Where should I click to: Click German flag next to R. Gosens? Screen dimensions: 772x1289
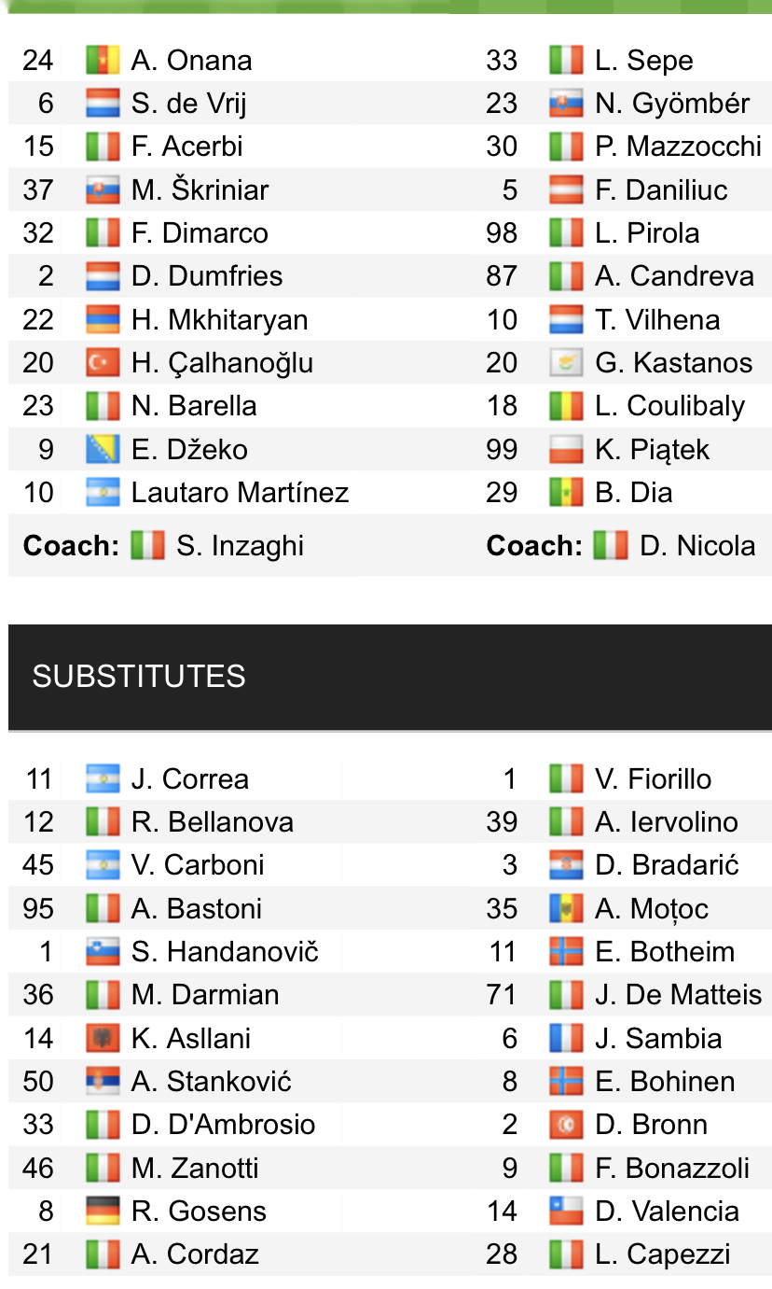pos(103,1212)
